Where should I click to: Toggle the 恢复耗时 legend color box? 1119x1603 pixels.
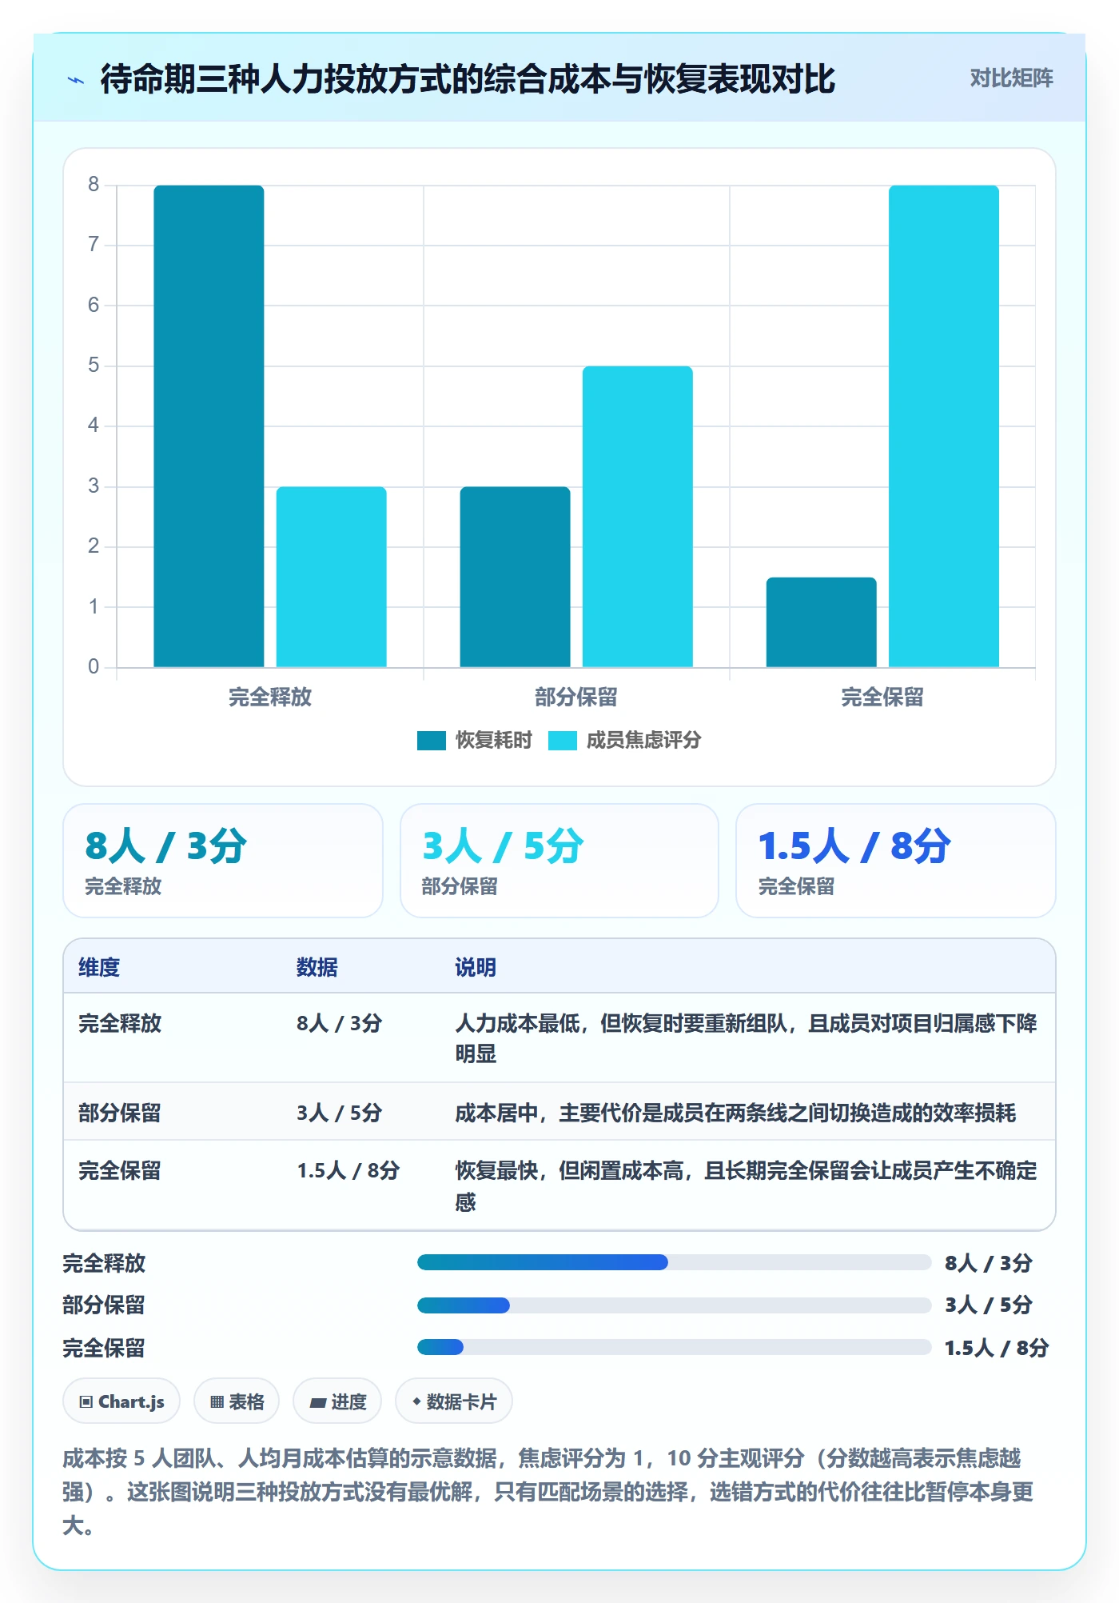click(431, 741)
